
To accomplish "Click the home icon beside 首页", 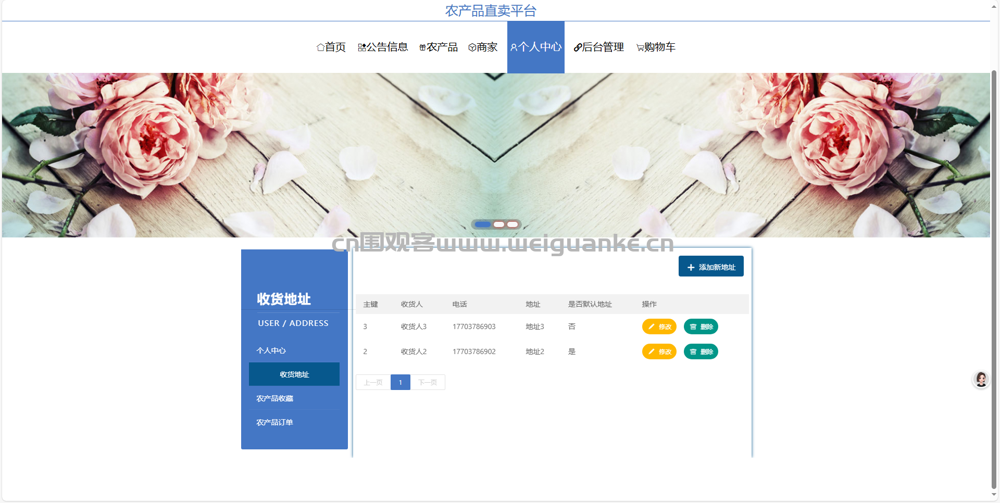I will (320, 47).
